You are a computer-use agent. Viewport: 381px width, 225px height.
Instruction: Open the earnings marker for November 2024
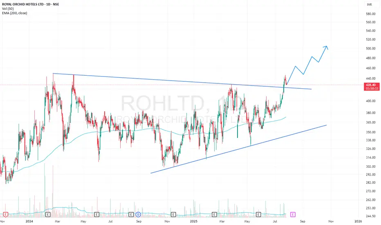[x=173, y=214]
